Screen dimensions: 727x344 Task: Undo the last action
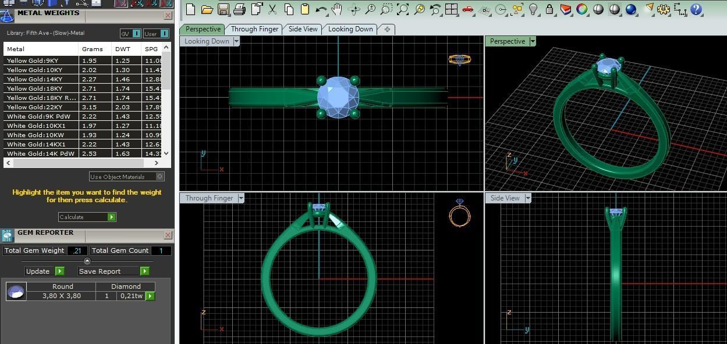[x=321, y=9]
